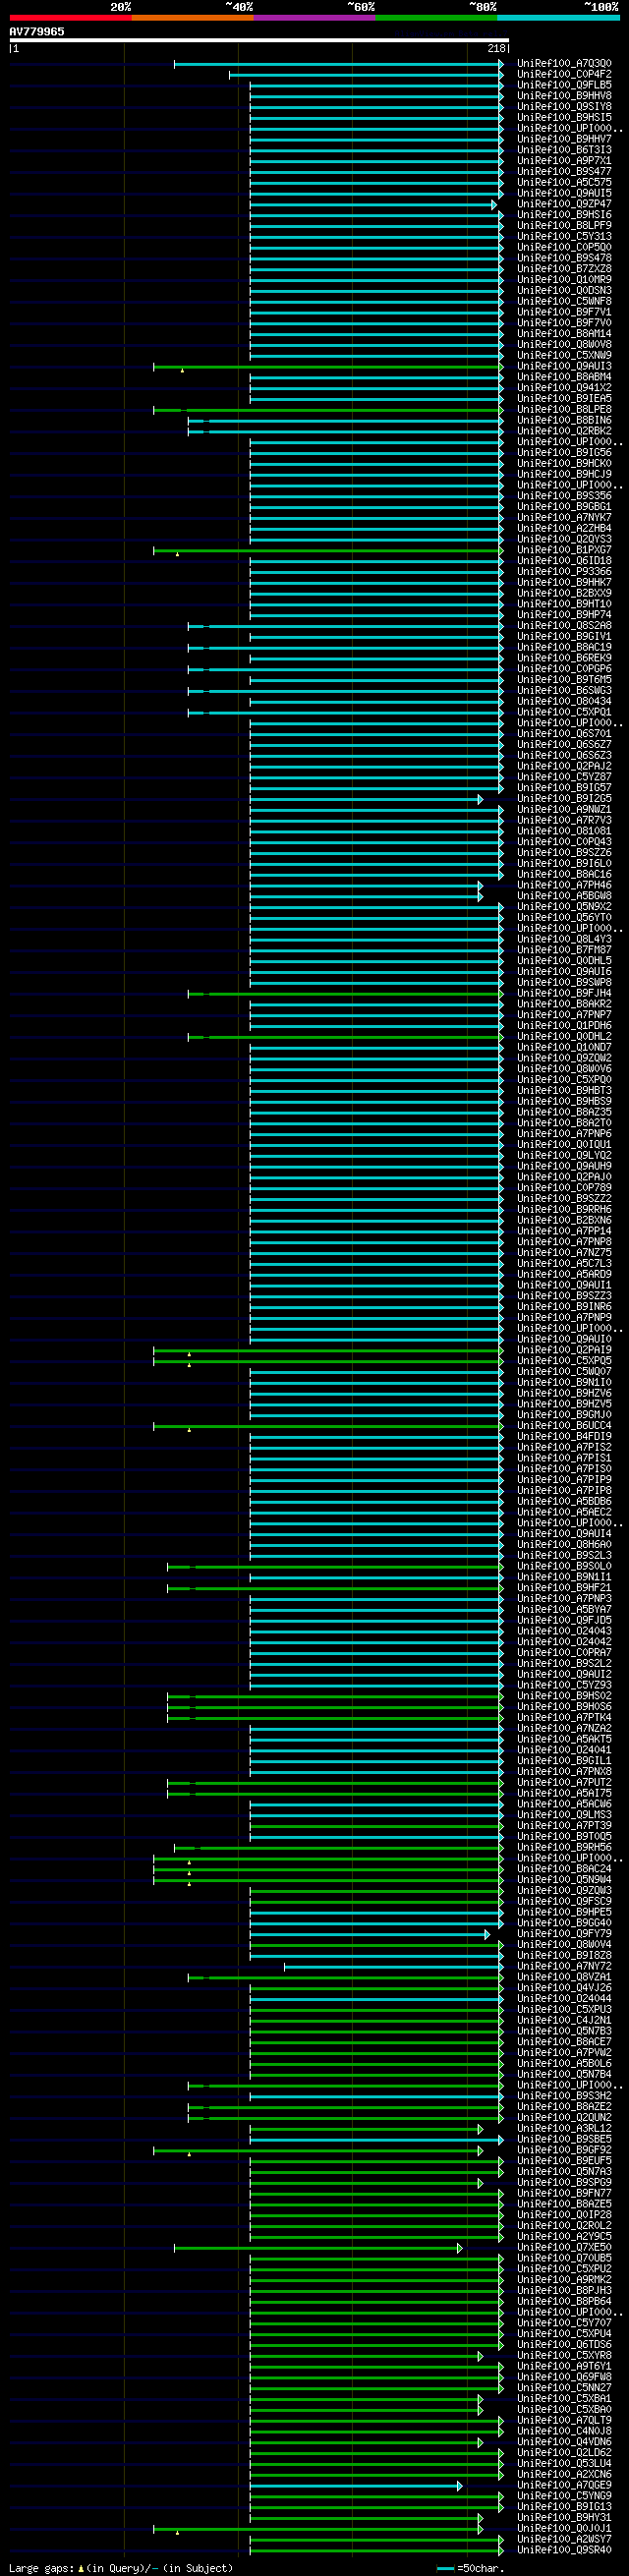Click the purple ~60% identity legend segment
The height and width of the screenshot is (2576, 629).
[x=314, y=17]
